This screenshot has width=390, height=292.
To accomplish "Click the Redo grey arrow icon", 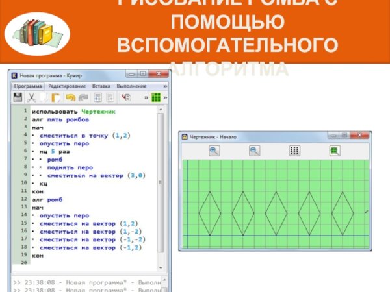I will 83,97.
